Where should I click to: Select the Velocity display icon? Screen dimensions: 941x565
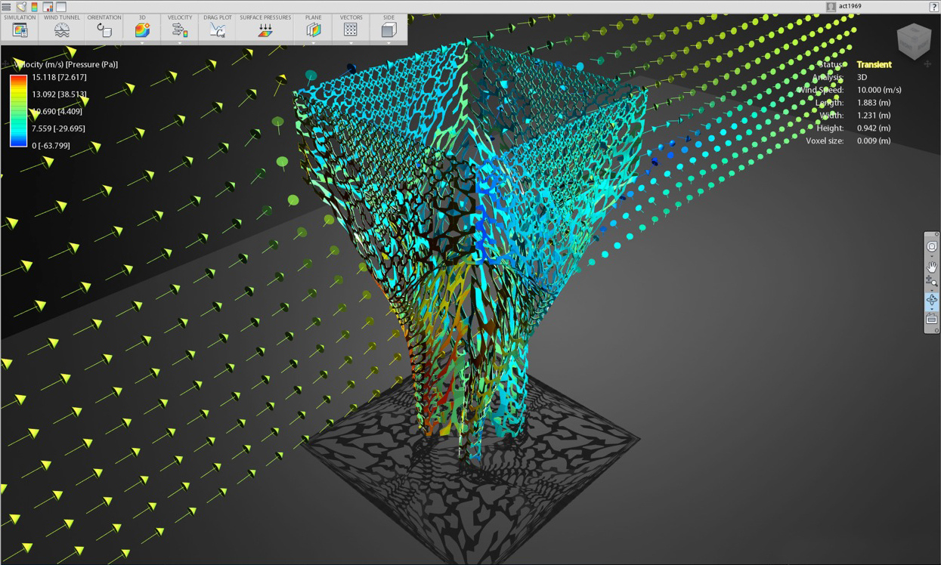pyautogui.click(x=180, y=30)
